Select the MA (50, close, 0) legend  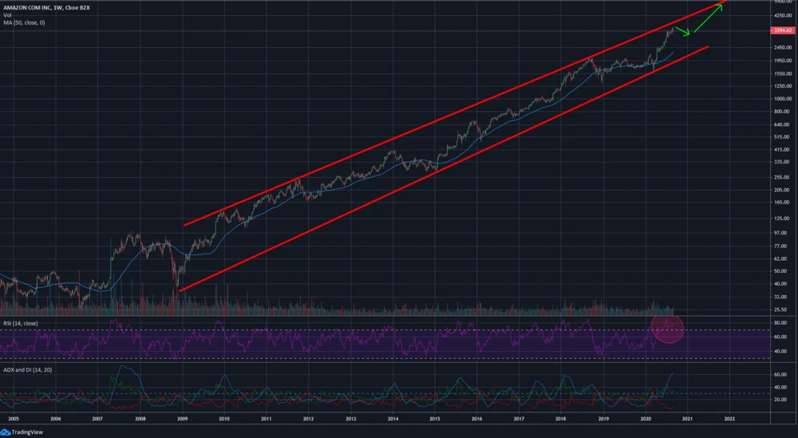(24, 22)
